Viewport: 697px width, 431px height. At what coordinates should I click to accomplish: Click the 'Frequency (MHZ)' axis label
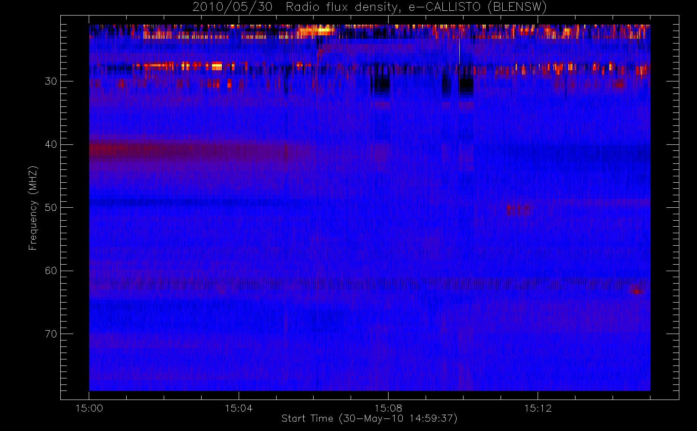click(x=33, y=208)
